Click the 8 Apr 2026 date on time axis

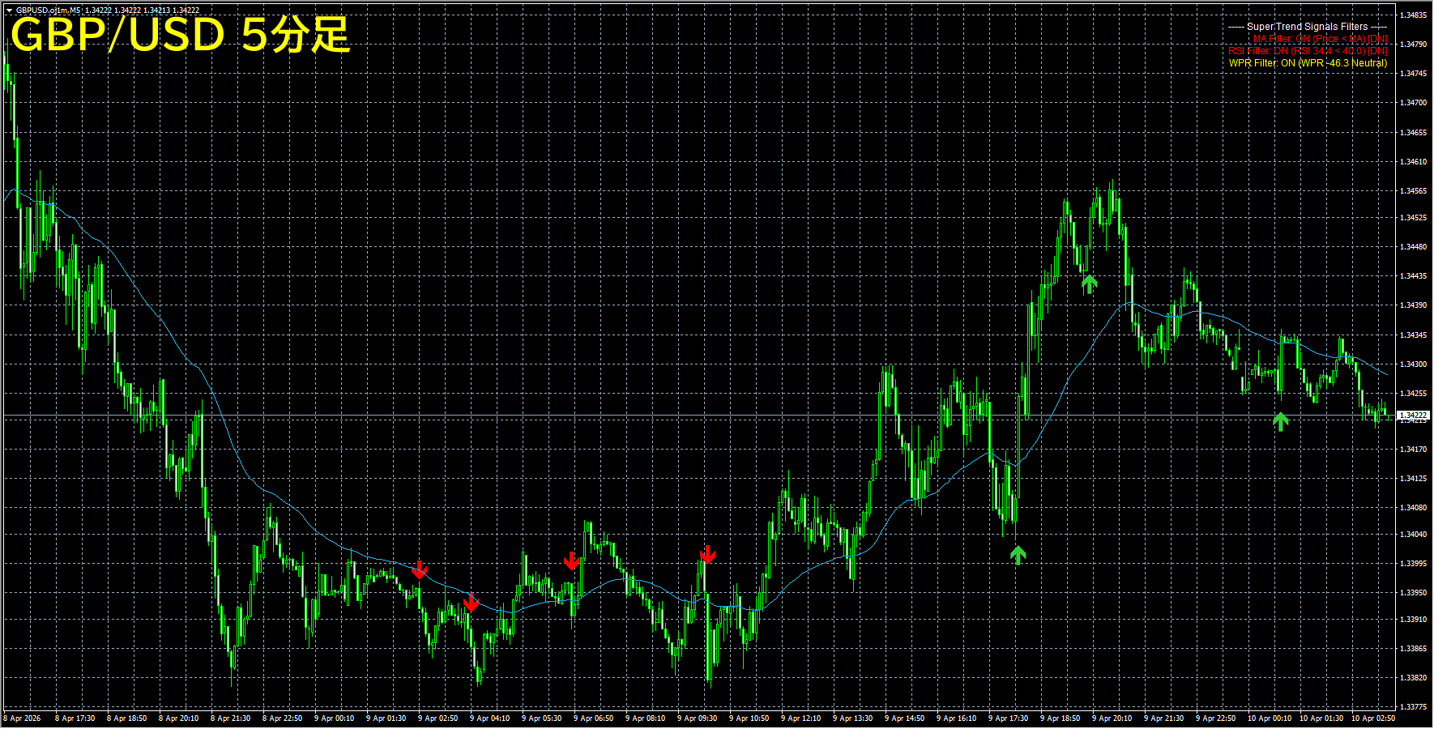[23, 718]
